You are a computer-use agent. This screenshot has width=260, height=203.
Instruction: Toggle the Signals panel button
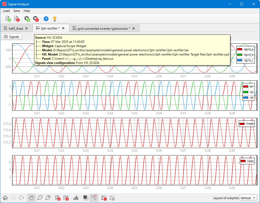[12, 37]
